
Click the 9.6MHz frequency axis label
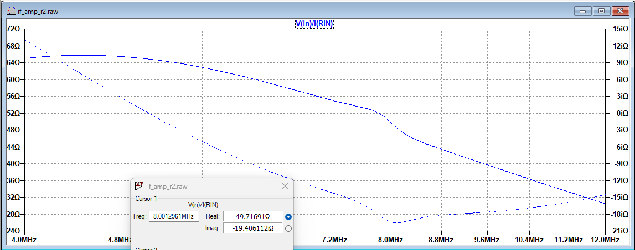click(487, 240)
